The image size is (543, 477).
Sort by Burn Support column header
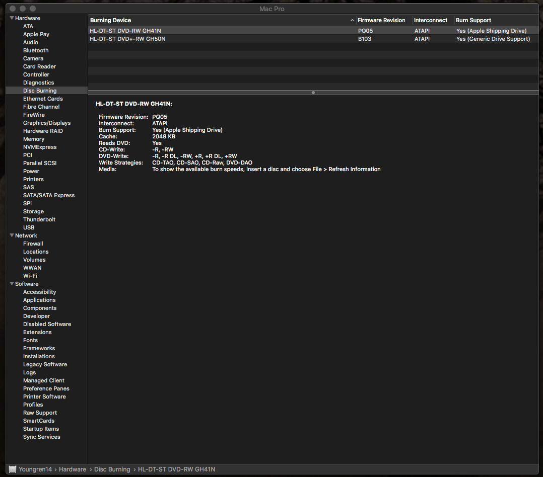473,20
